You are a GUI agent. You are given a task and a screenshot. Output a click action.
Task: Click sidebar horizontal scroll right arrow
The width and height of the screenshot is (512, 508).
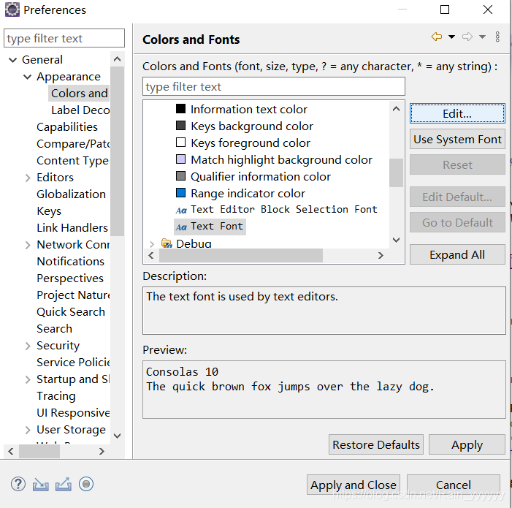pyautogui.click(x=102, y=452)
